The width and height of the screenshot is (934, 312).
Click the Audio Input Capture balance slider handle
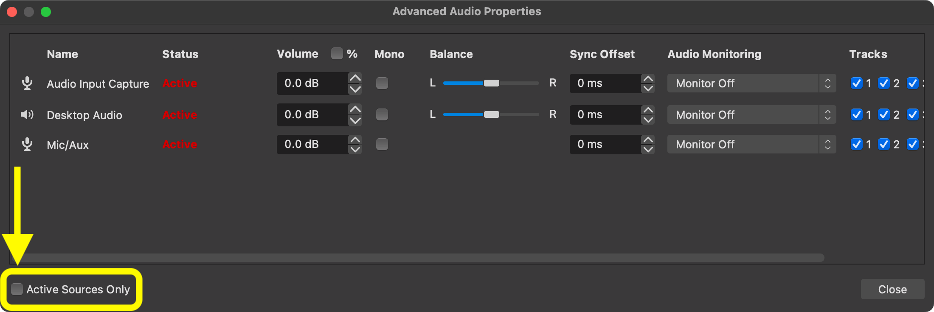492,83
